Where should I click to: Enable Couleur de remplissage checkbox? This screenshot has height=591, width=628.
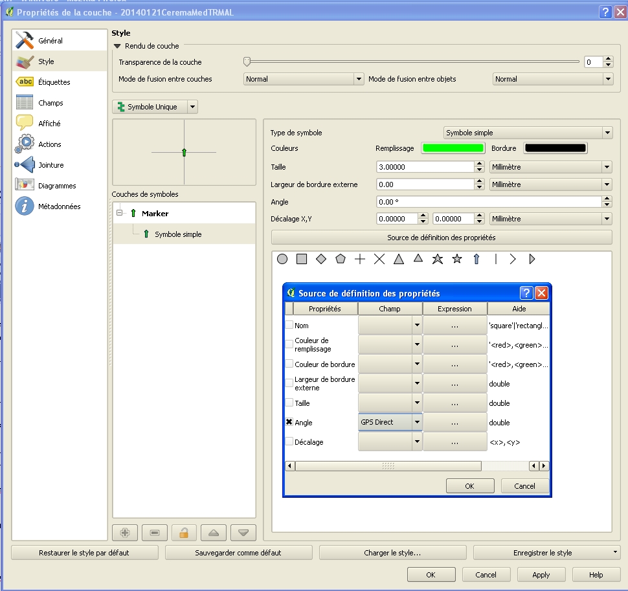[289, 344]
